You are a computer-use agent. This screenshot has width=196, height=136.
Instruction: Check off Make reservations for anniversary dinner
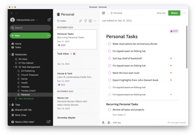[110, 44]
